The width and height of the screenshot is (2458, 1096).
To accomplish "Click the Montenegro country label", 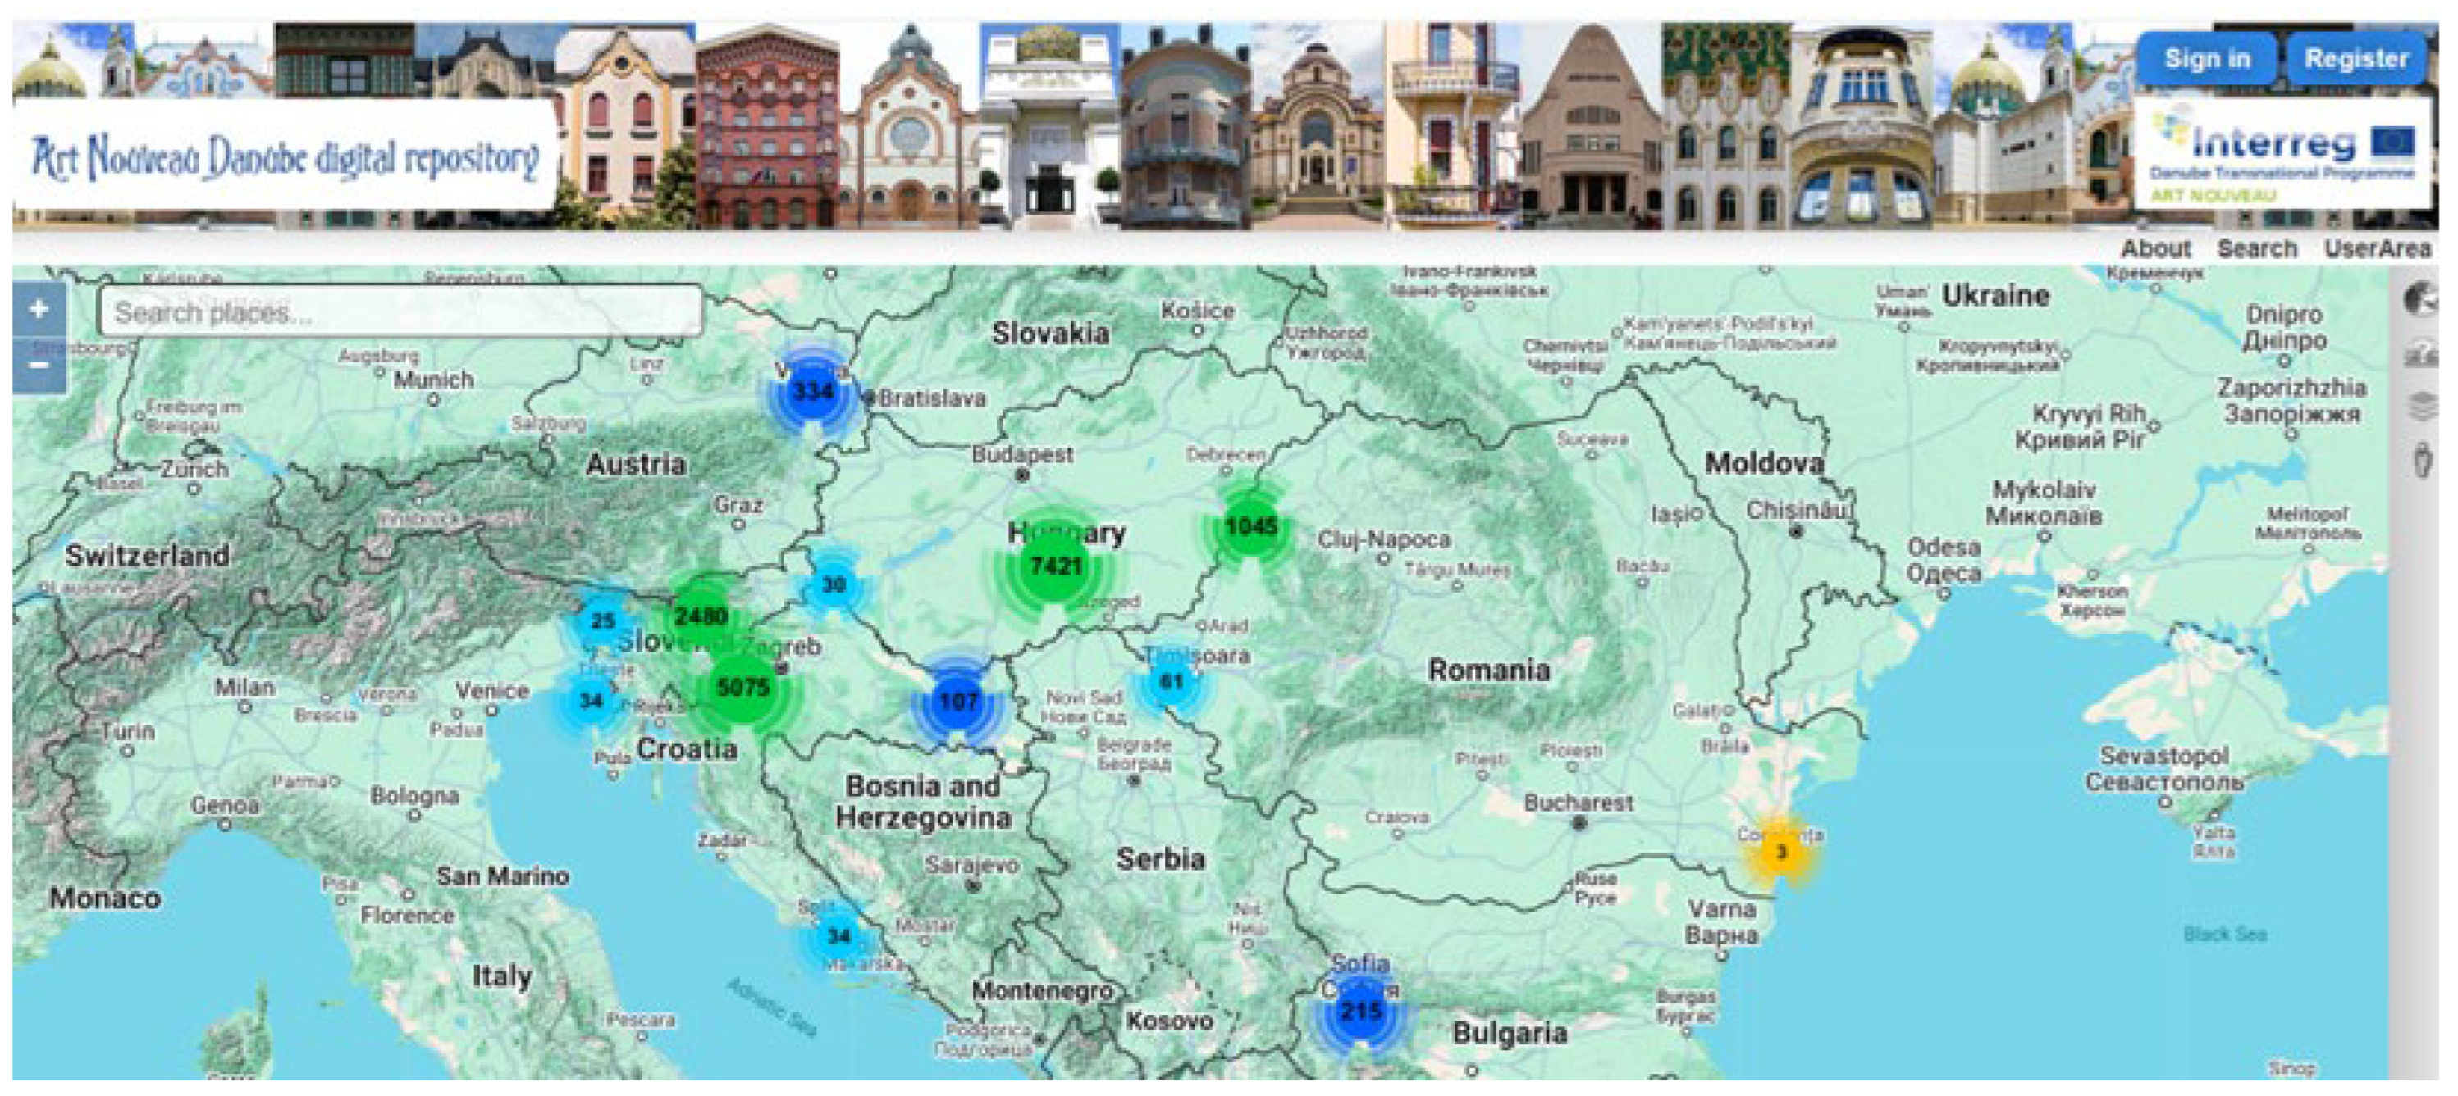I will [x=1042, y=991].
